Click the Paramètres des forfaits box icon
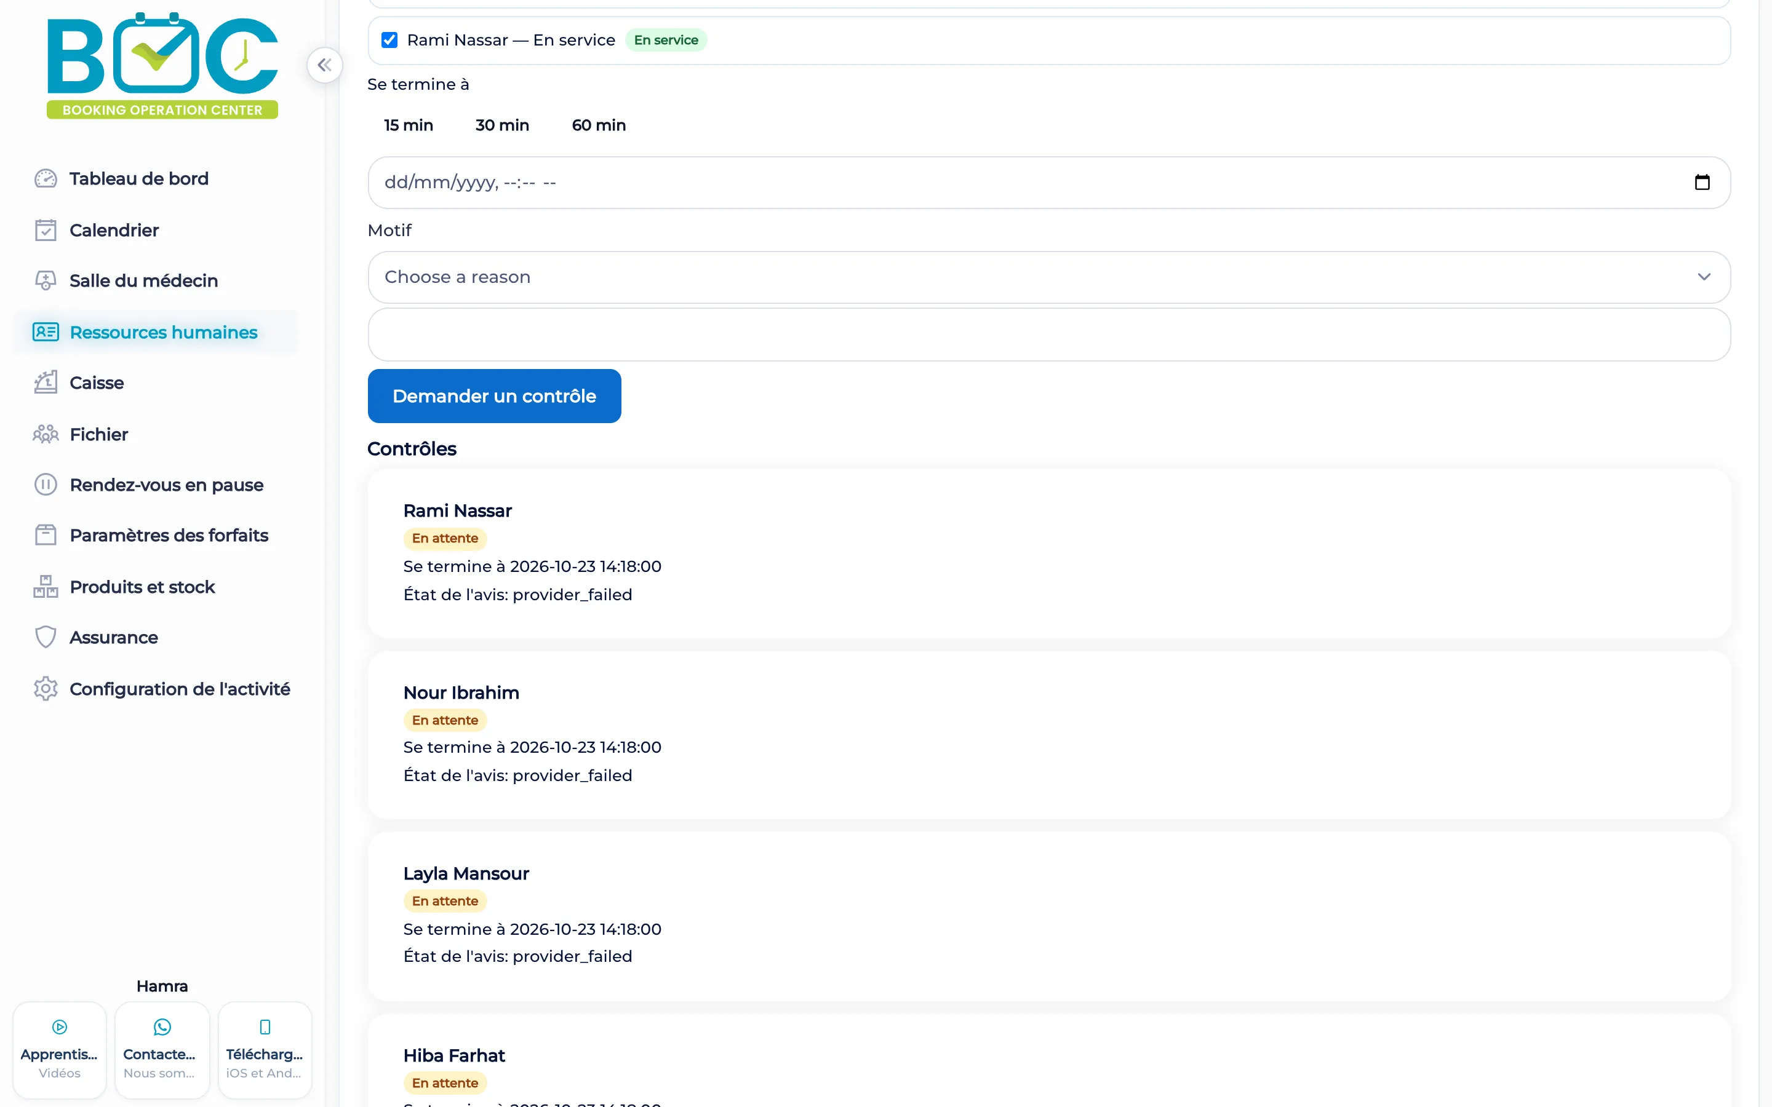 pyautogui.click(x=46, y=535)
